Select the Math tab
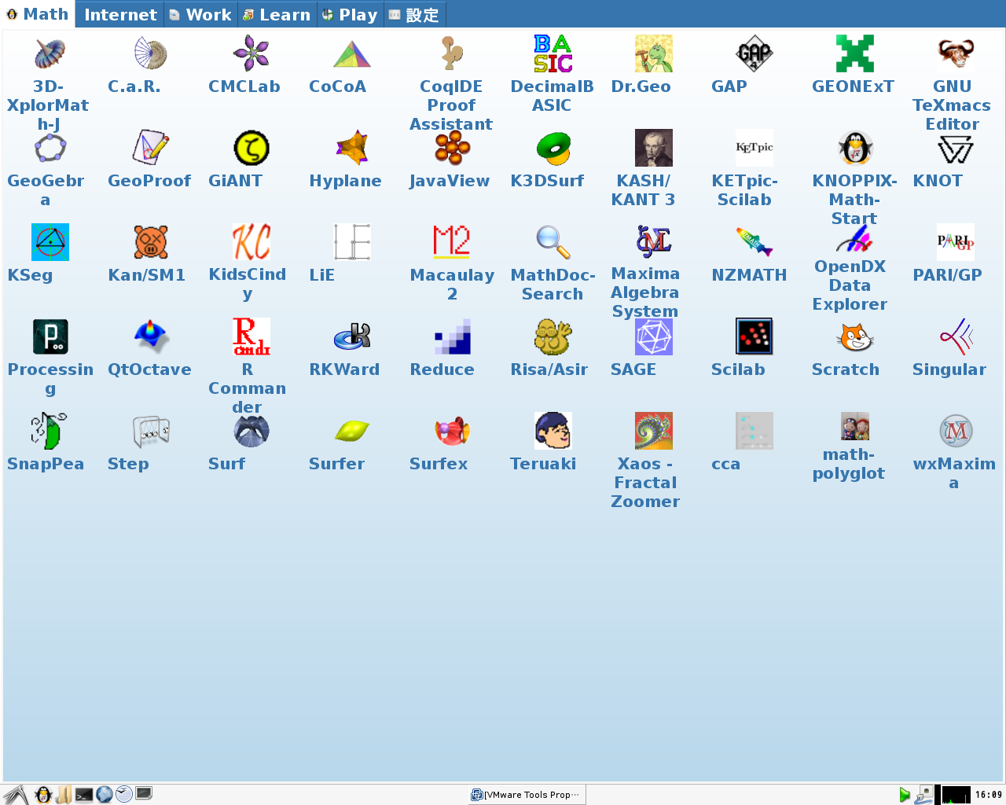1006x805 pixels. click(37, 14)
